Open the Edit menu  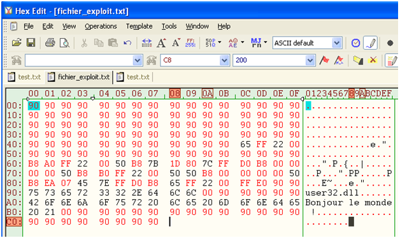point(48,26)
